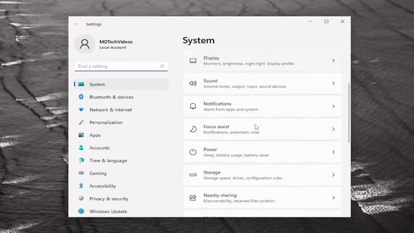Click the Power button icon
The width and height of the screenshot is (414, 233).
tap(193, 152)
